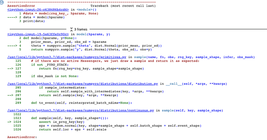267x140 pixels.
Task: Click 'if sample_intermediates:' line
Action: pyautogui.click(x=63, y=88)
